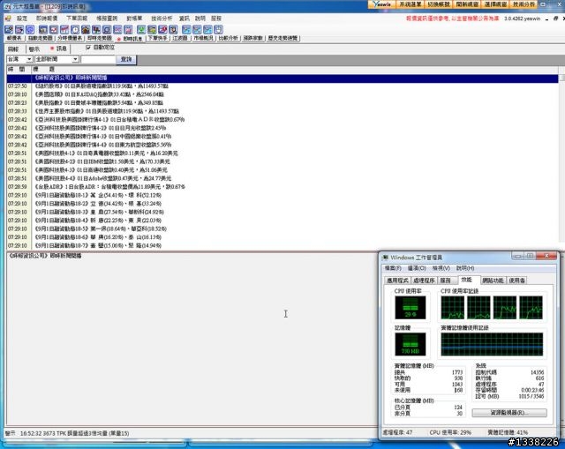Click the house icon in the toolbar
This screenshot has width=565, height=449.
(x=86, y=29)
